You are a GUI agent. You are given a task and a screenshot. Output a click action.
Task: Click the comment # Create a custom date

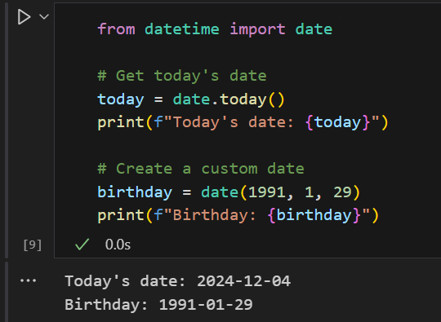pos(201,169)
